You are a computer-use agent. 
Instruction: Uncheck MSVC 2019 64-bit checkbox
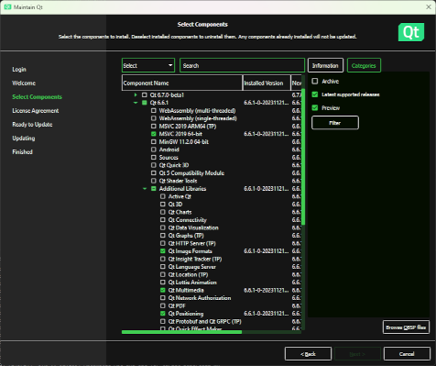point(154,134)
